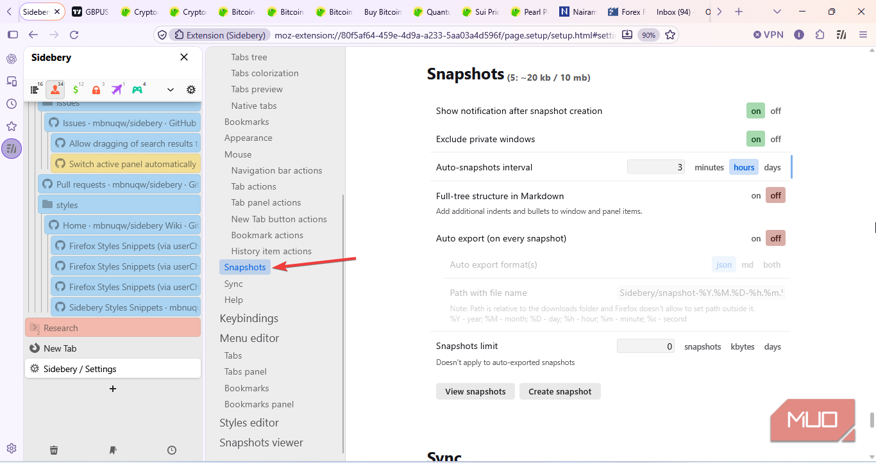Open the orange person panel with 34 tabs
This screenshot has width=876, height=463.
55,90
